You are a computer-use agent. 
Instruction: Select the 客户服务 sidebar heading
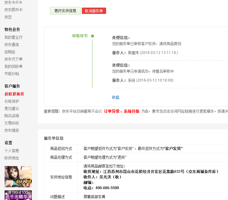(12, 86)
